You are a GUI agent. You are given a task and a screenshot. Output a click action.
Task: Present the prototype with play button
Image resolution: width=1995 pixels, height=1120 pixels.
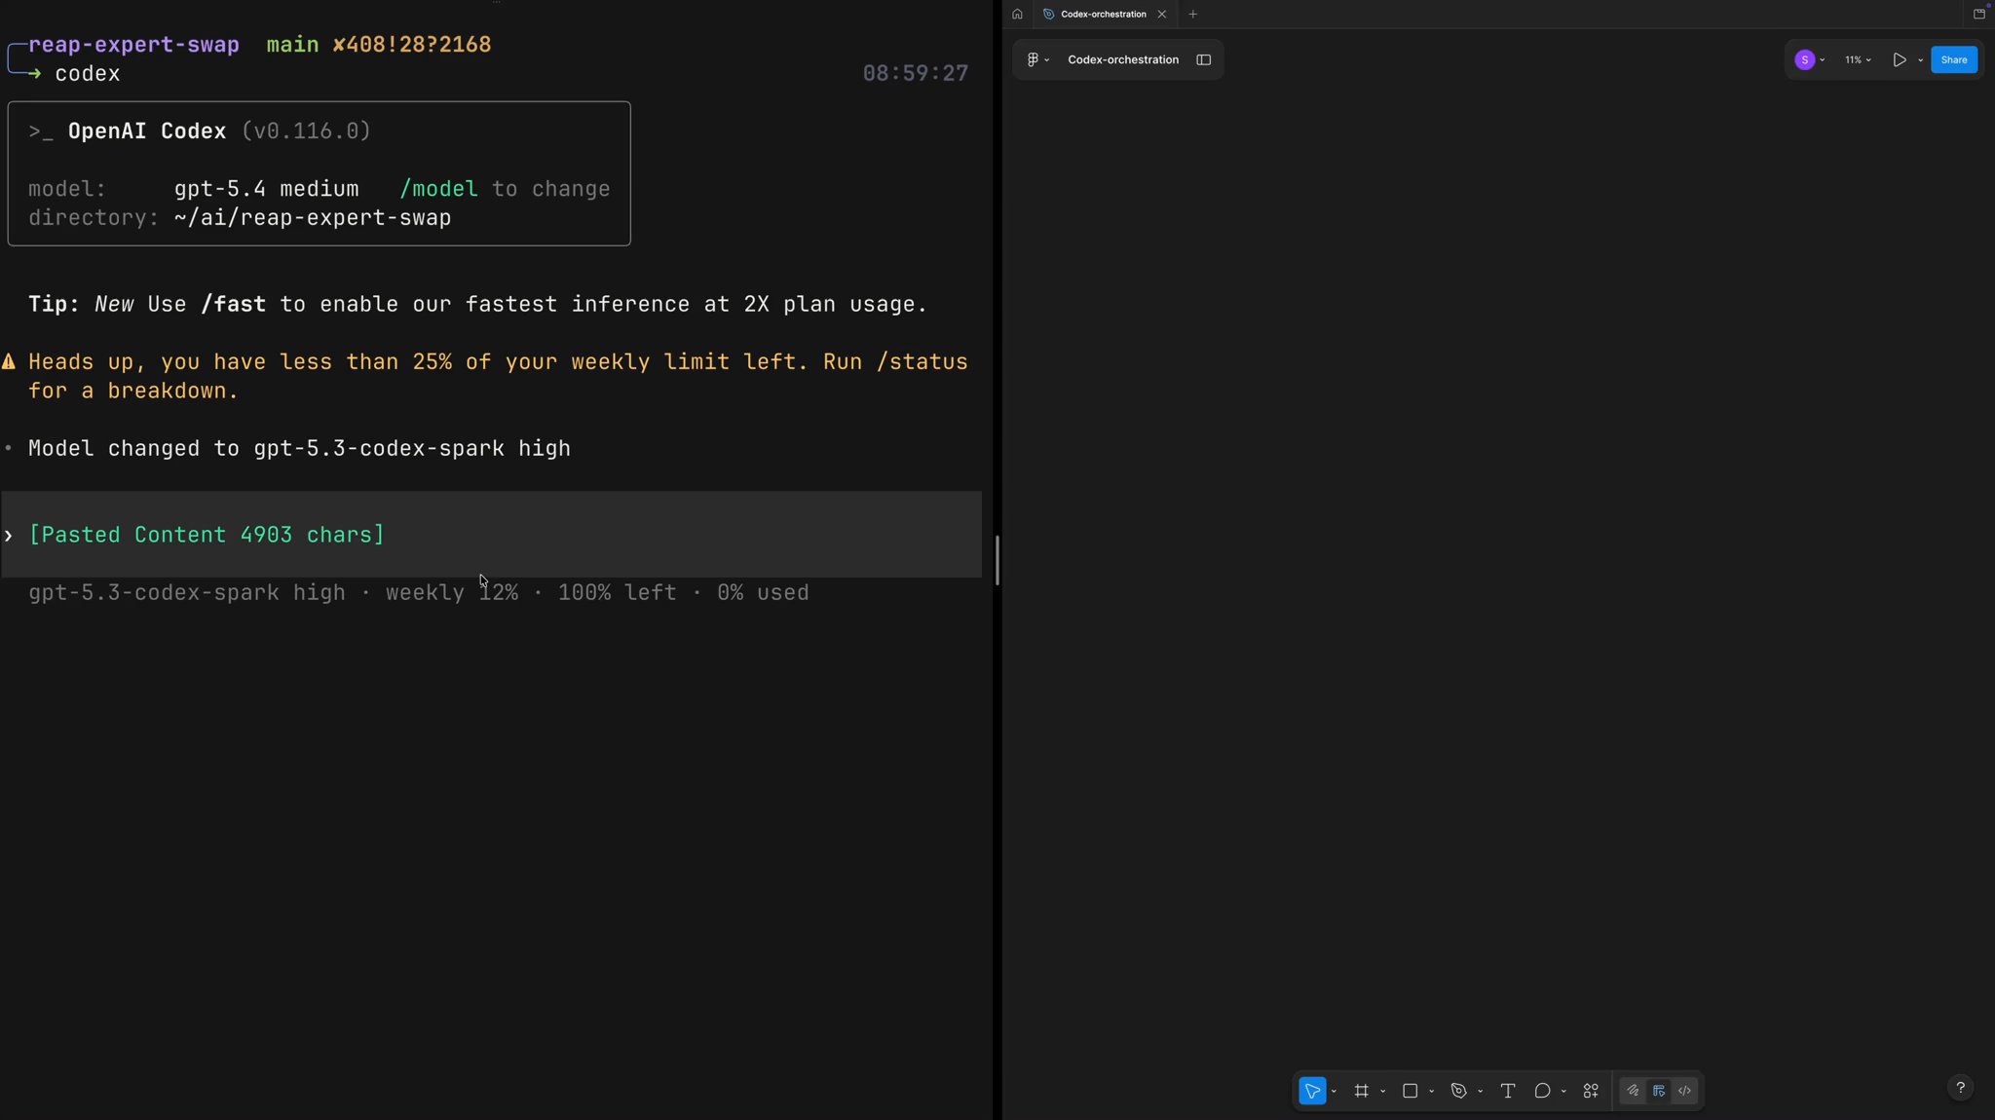pyautogui.click(x=1899, y=59)
